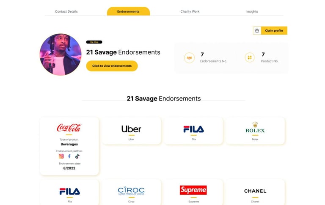Switch to the Charity Work tab
Viewport: 325px width, 205px height.
coord(190,11)
